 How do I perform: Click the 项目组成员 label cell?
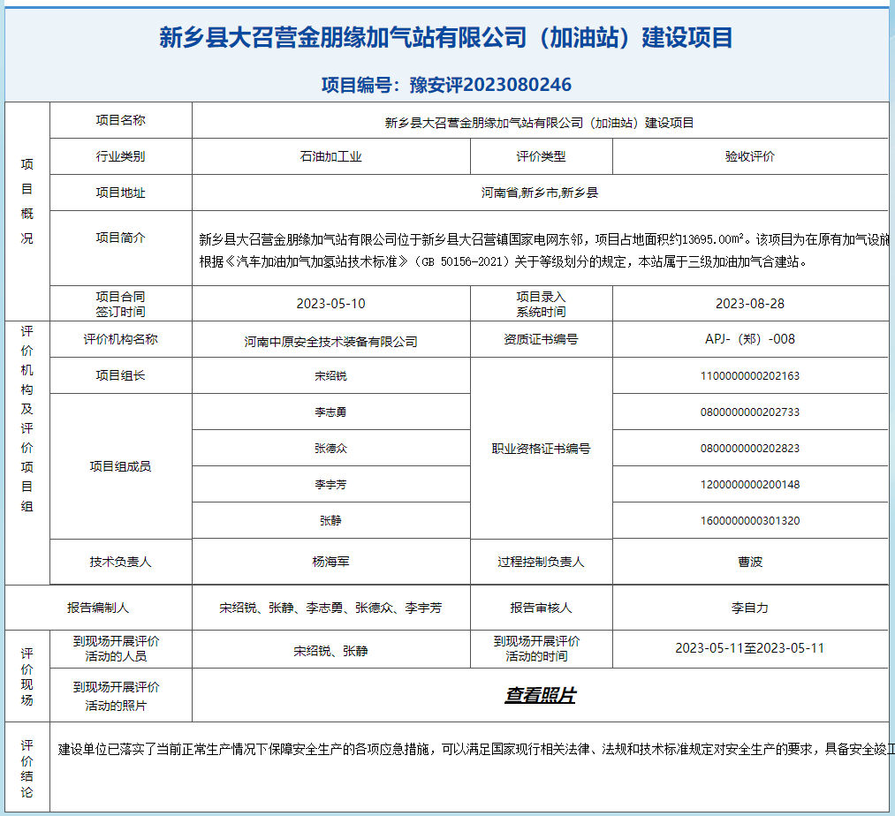(120, 466)
